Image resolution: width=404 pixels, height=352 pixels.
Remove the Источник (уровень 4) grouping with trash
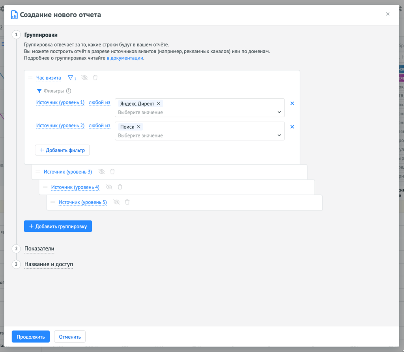click(120, 187)
